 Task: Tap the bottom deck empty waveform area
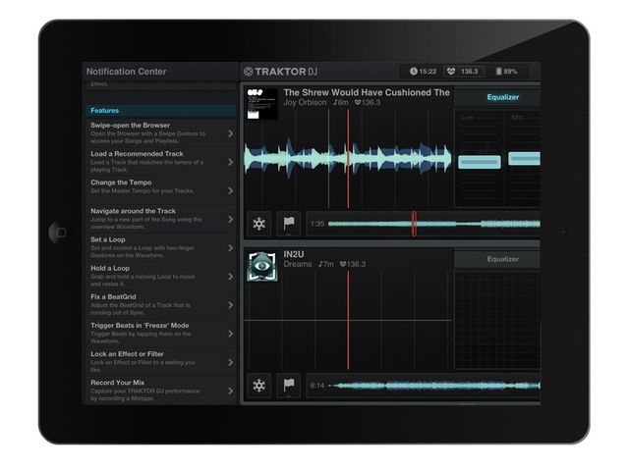click(x=348, y=321)
